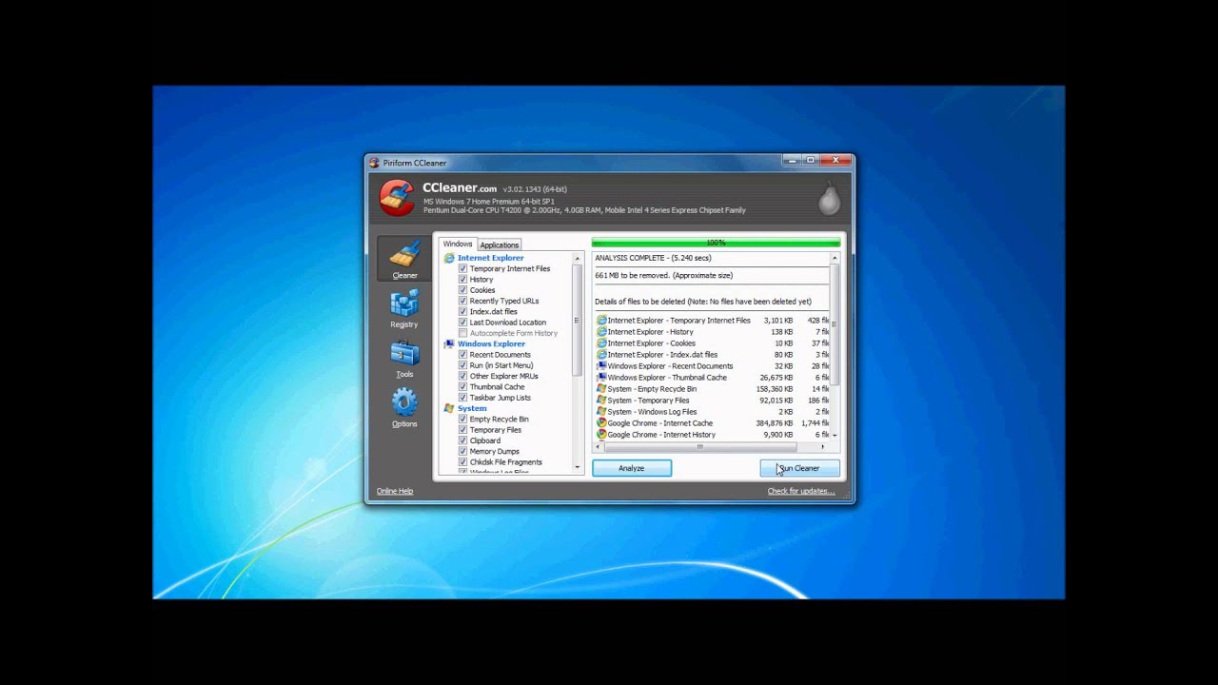
Task: Toggle Recently Typed URLs checkbox
Action: tap(463, 301)
